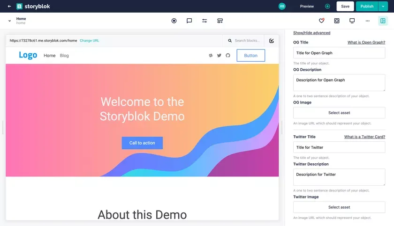Click the Twitter Title input field
The width and height of the screenshot is (394, 226).
pyautogui.click(x=339, y=147)
